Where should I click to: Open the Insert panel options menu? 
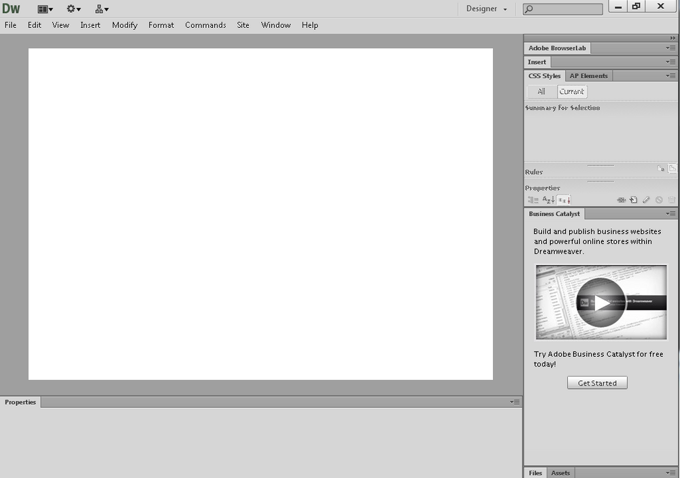[670, 62]
